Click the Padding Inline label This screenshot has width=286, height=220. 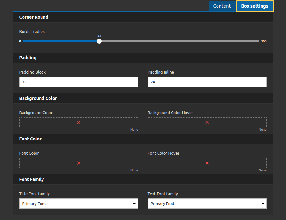coord(161,72)
